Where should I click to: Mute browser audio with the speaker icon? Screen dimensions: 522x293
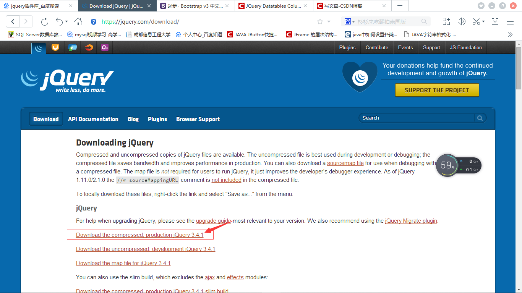click(x=461, y=22)
